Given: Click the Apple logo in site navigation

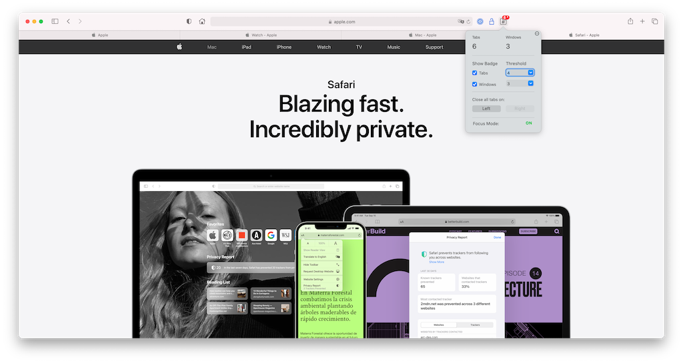Looking at the screenshot, I should tap(179, 47).
